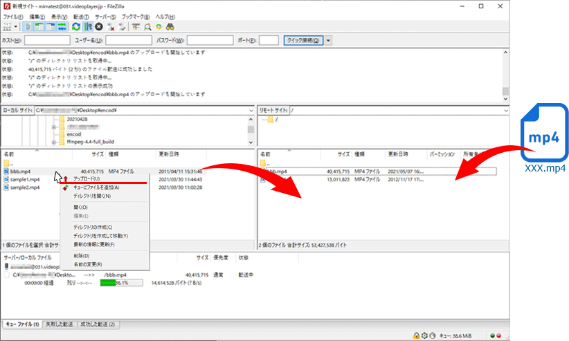Image resolution: width=569 pixels, height=341 pixels.
Task: Open the remote parent directory '..' folder
Action: pos(265,163)
